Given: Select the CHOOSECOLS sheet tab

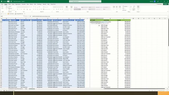Looking at the screenshot, I should [32, 89].
